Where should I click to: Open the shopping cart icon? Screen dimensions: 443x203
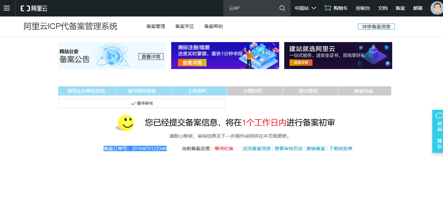[327, 8]
